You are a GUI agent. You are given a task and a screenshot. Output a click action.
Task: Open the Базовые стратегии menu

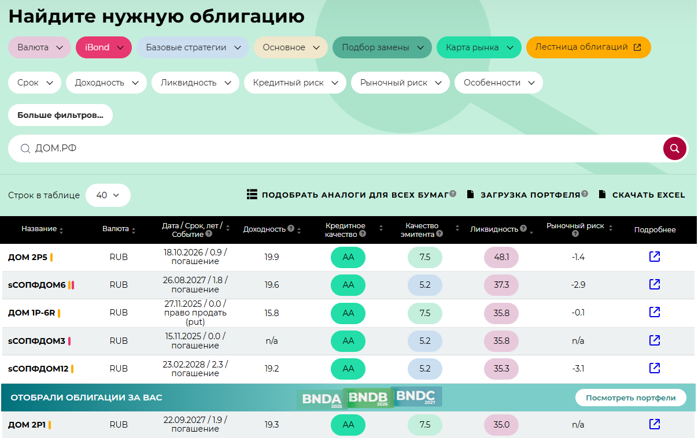(193, 47)
